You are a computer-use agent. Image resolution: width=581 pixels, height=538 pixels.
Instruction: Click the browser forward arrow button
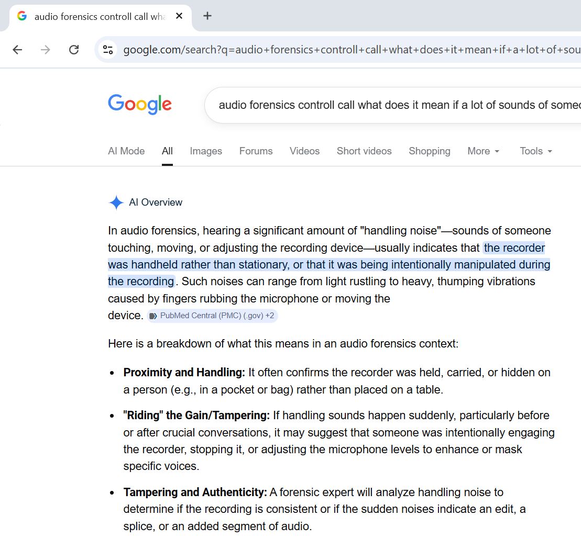click(46, 50)
